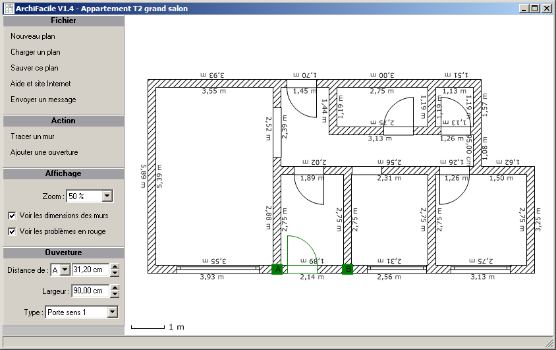Screen dimensions: 556x350
Task: Increase Largeur with the up arrow
Action: click(x=115, y=287)
